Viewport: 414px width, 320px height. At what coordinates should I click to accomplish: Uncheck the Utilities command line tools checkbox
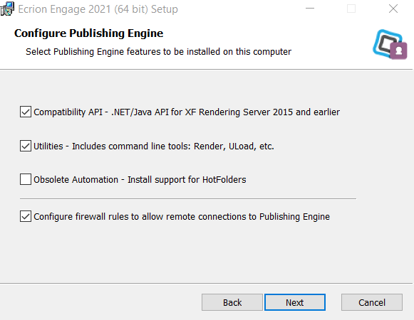[26, 146]
